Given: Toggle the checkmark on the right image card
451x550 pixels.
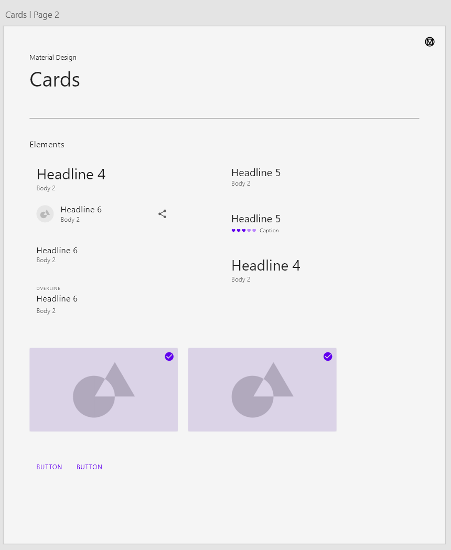Looking at the screenshot, I should (328, 357).
